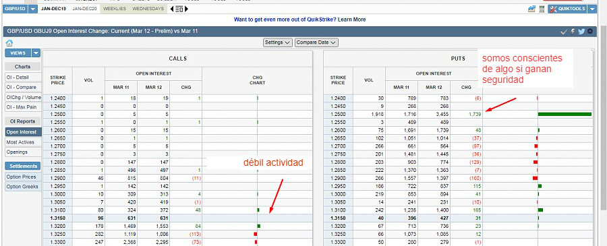Screen dimensions: 607x246
Task: Expand the GBP/USD product dropdown arrow
Action: [33, 9]
